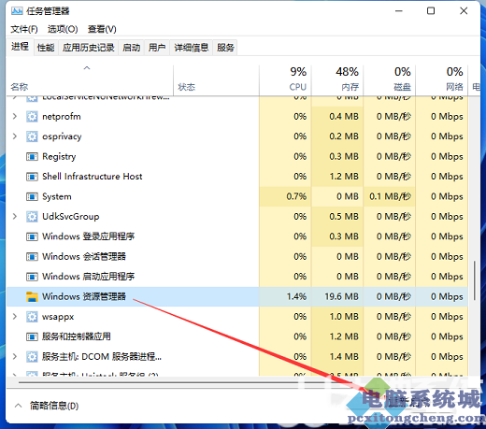This screenshot has height=429, width=486.
Task: Select the netprofm process name
Action: click(62, 117)
